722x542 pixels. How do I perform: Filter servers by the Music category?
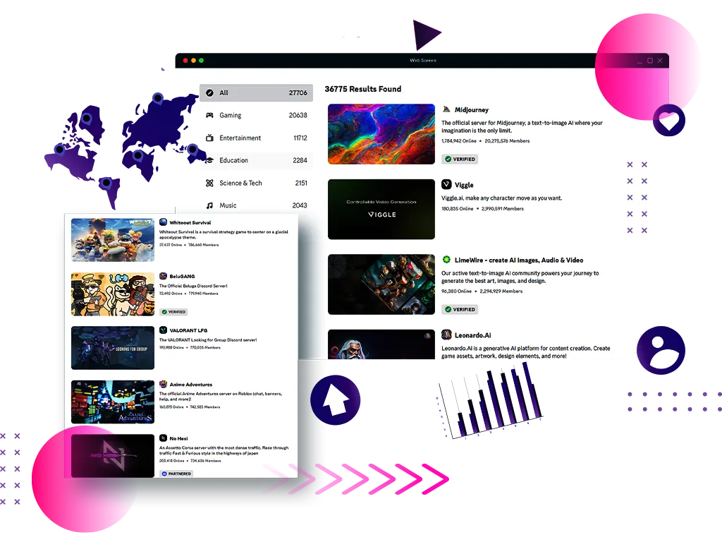click(x=256, y=205)
